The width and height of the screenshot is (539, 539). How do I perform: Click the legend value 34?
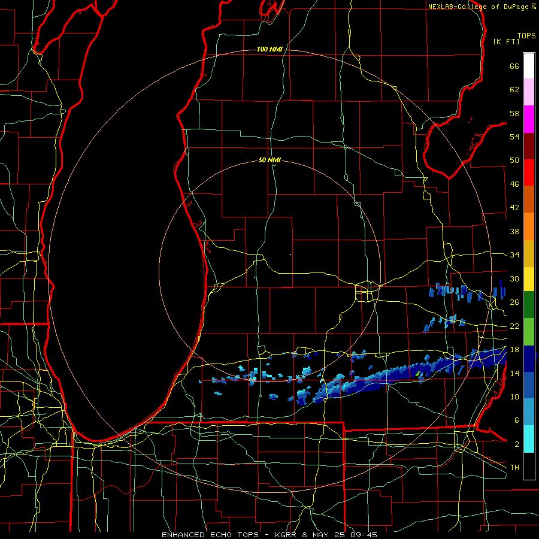pos(514,255)
